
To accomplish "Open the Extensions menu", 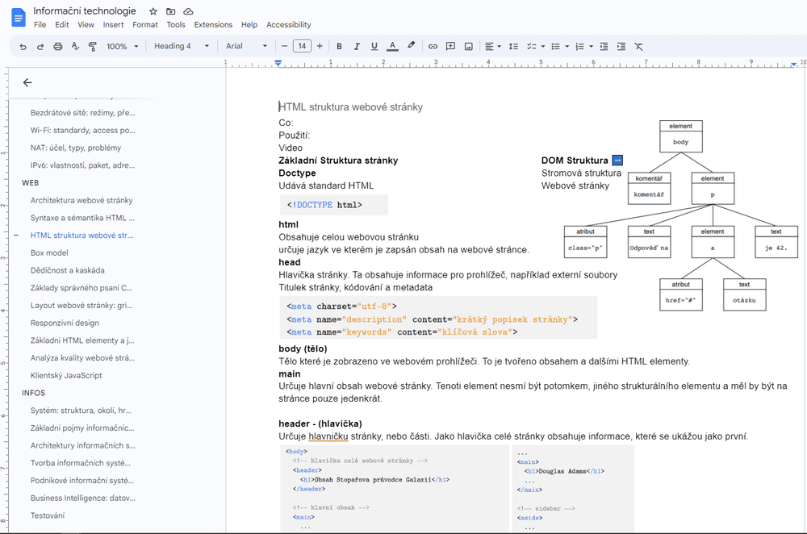I will click(x=213, y=25).
